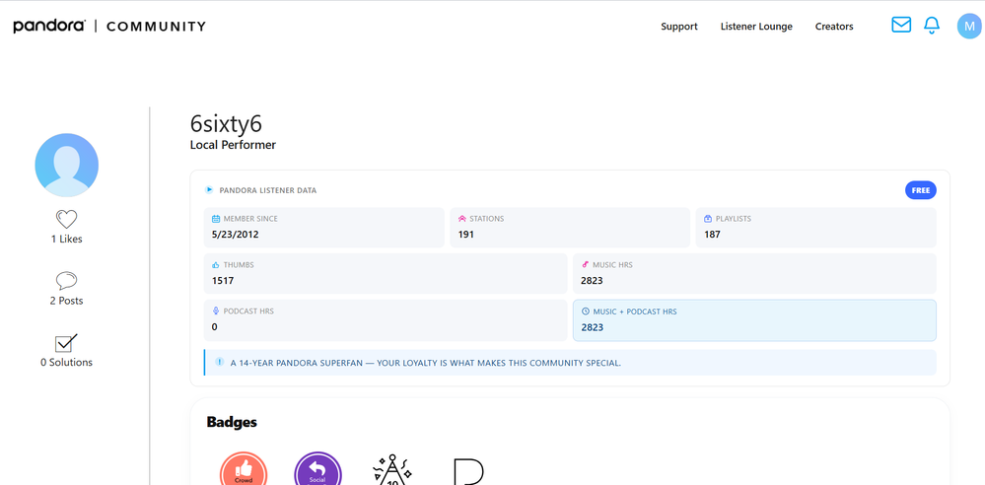The image size is (985, 485).
Task: Click the purple Social badge
Action: 317,470
